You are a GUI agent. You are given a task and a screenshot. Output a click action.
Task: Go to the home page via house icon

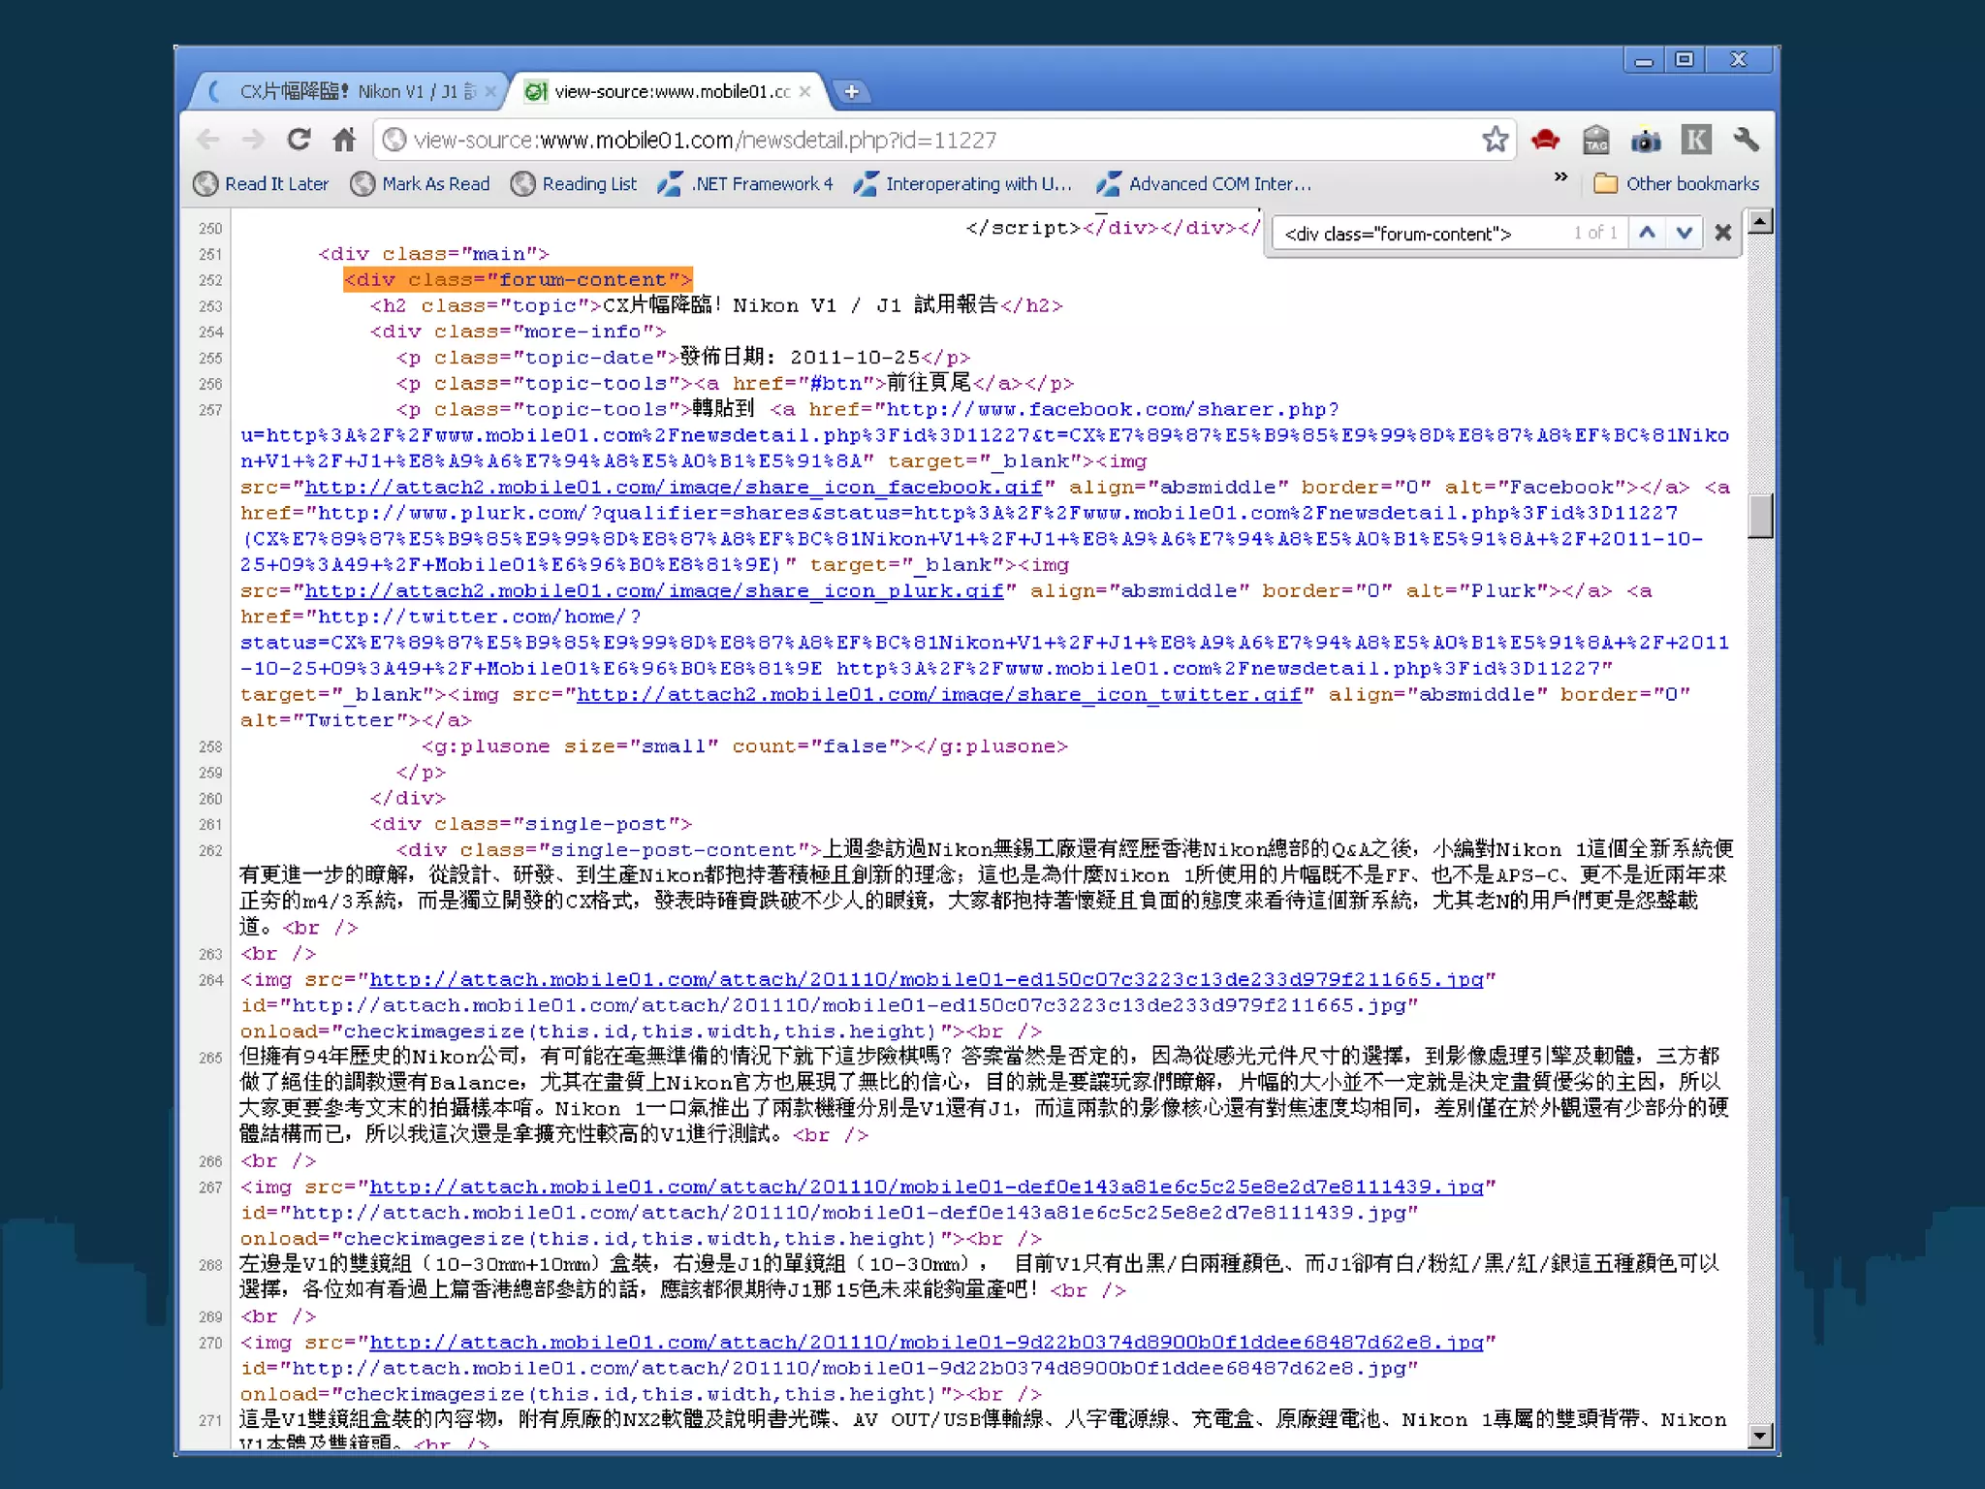344,141
